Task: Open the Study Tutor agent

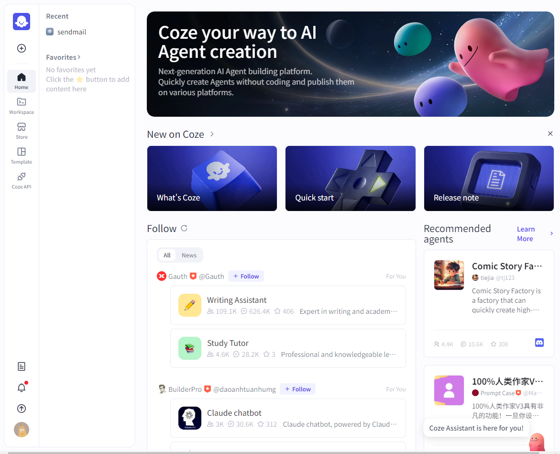Action: pyautogui.click(x=288, y=348)
